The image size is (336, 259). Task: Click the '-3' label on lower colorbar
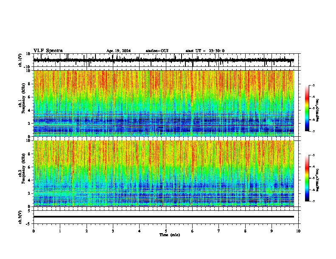click(x=313, y=155)
